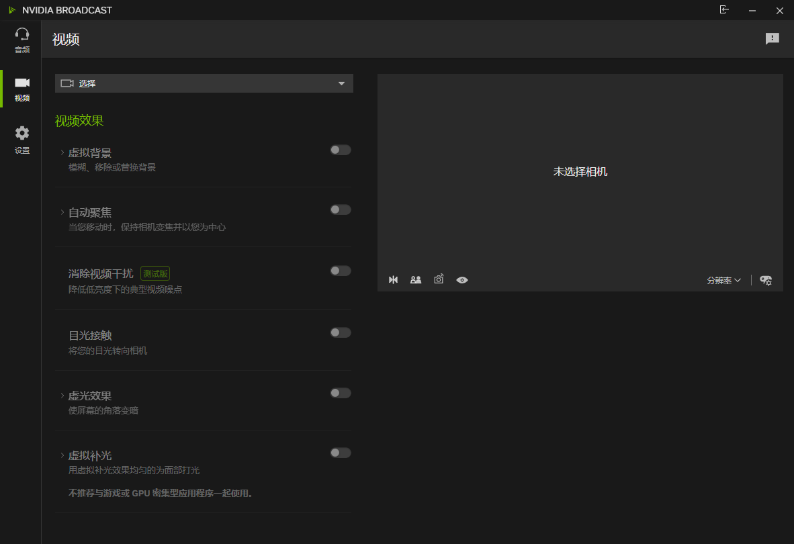Click 降低低亮度下的典型视频噪点 description
The height and width of the screenshot is (544, 794).
tap(125, 289)
